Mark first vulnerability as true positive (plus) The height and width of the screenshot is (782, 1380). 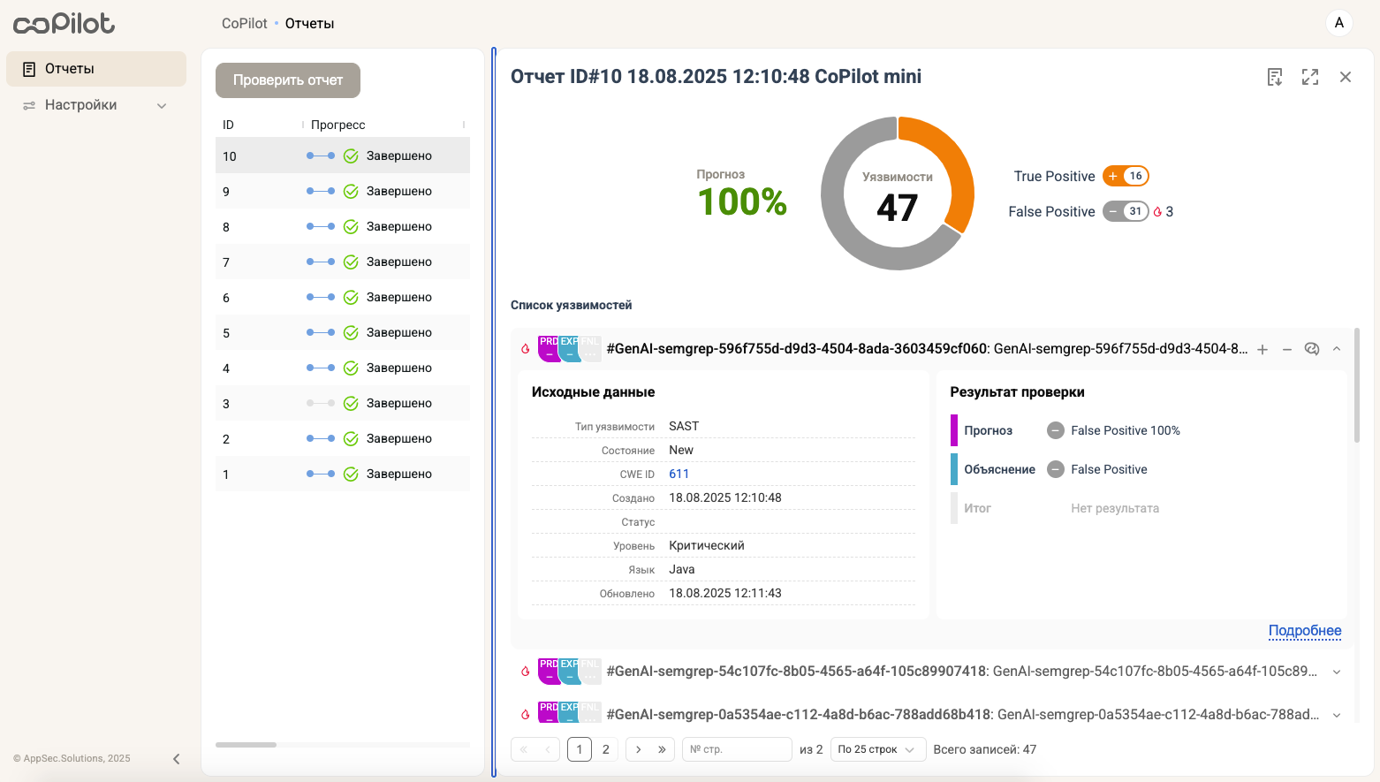point(1262,349)
